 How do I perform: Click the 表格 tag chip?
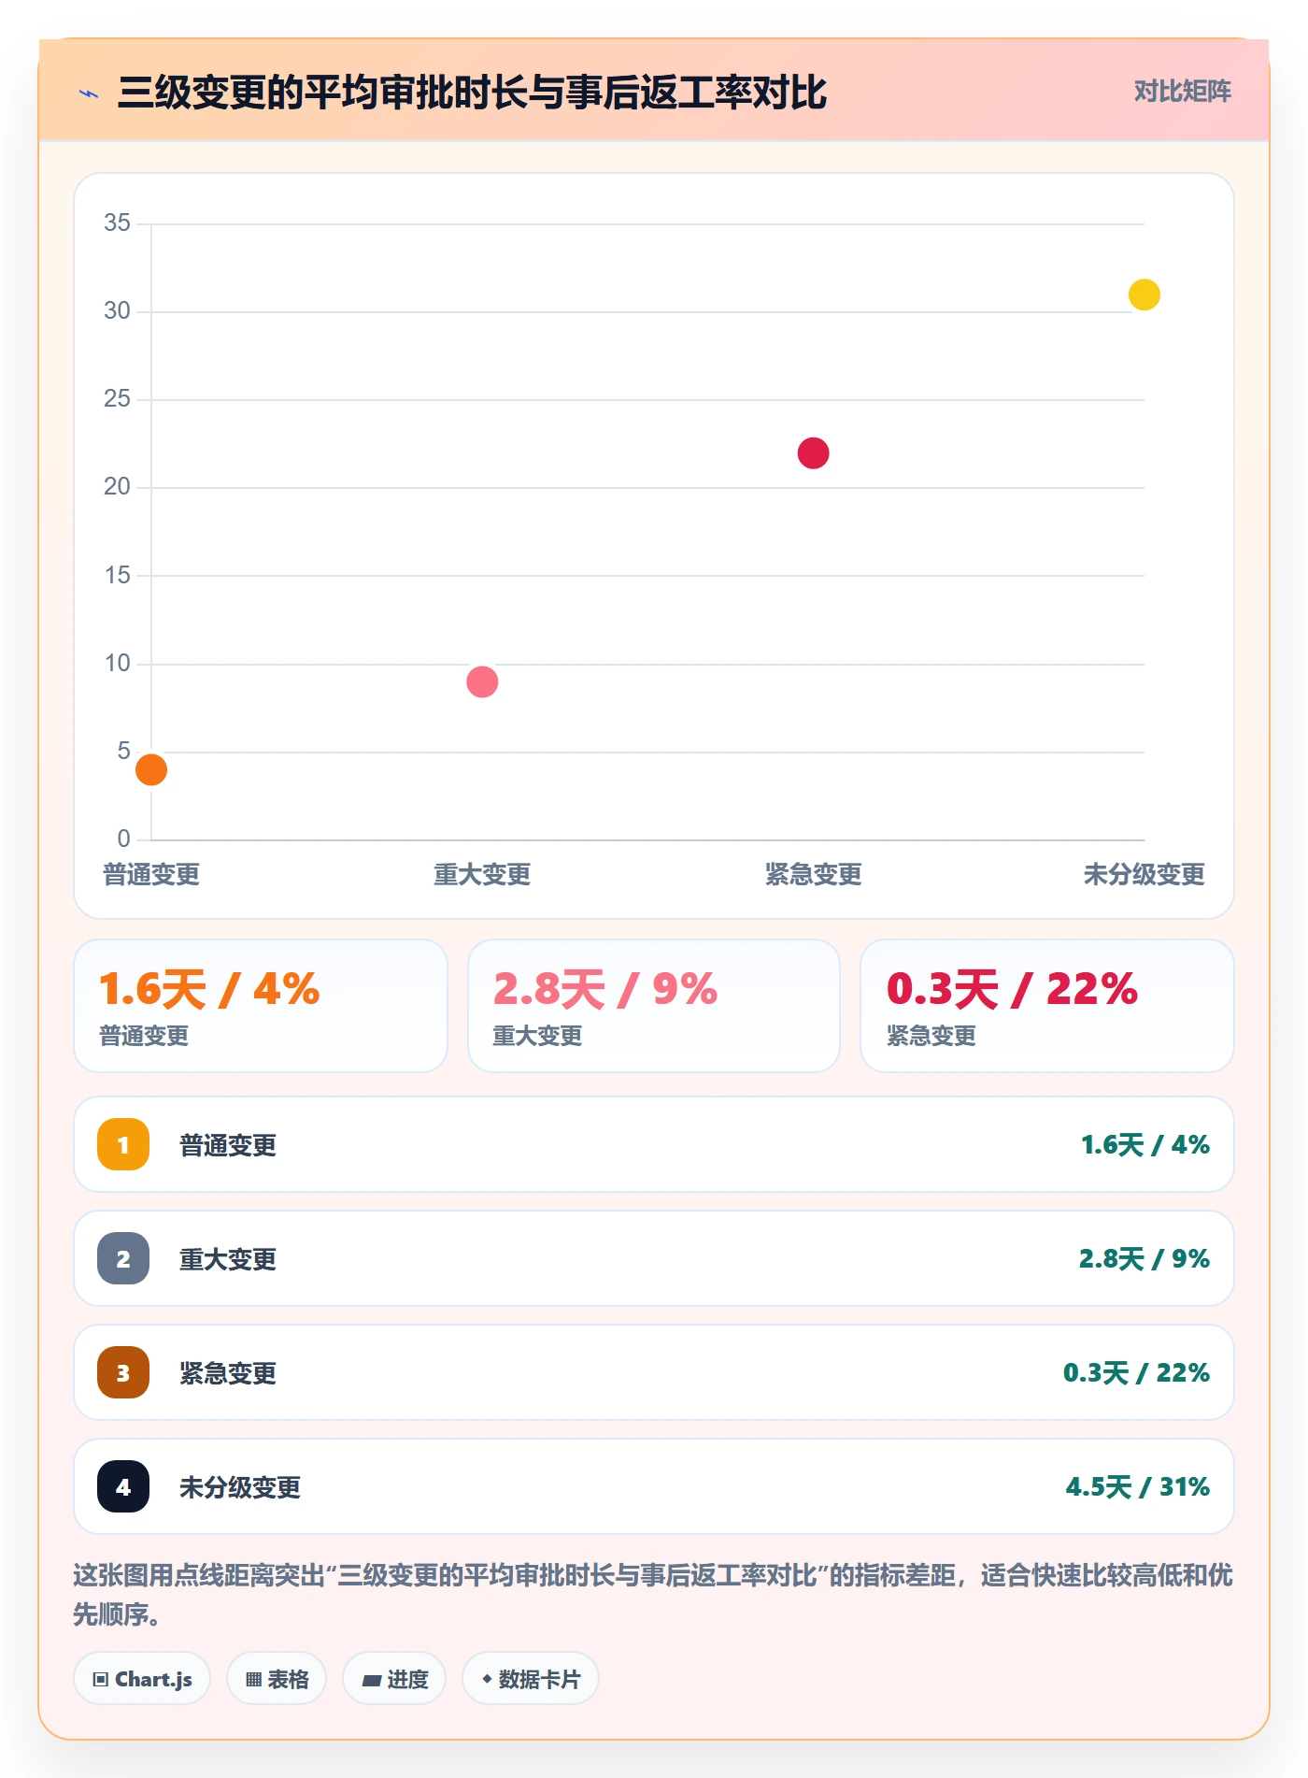pyautogui.click(x=277, y=1679)
